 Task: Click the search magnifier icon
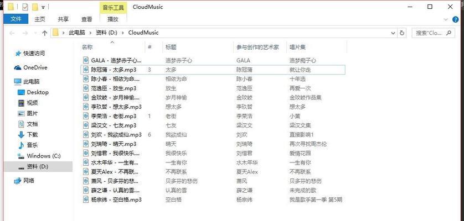449,33
